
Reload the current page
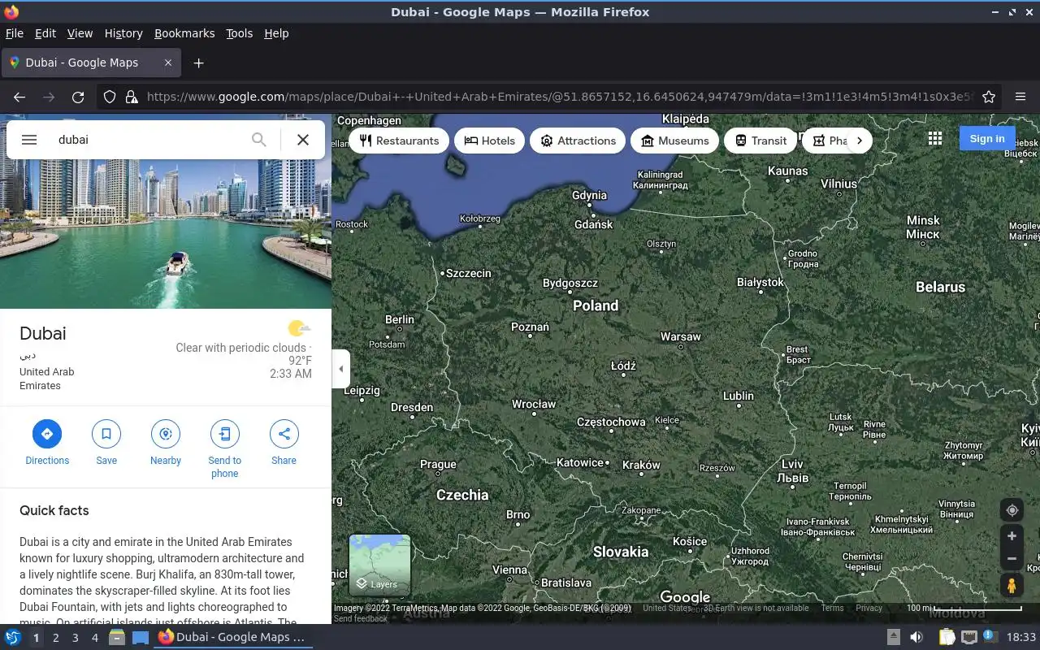(78, 97)
